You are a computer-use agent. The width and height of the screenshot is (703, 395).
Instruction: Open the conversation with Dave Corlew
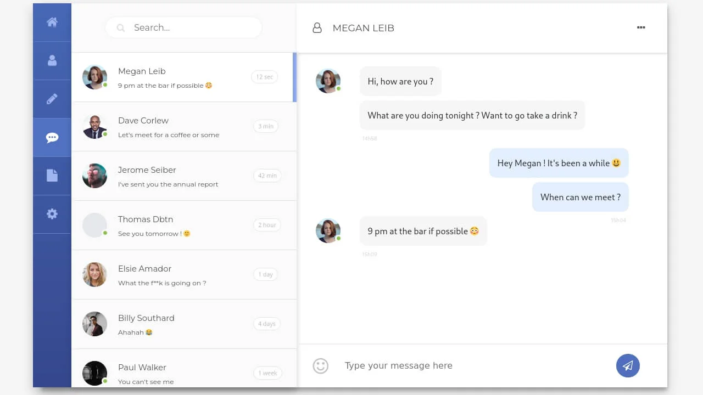184,126
